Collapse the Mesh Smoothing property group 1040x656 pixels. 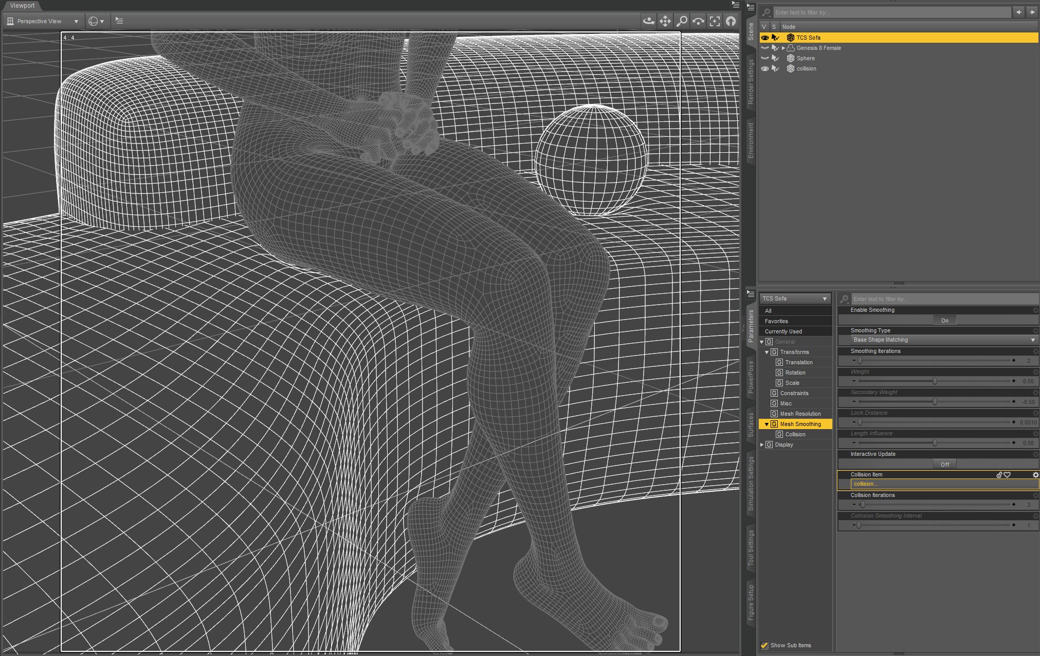click(x=767, y=424)
